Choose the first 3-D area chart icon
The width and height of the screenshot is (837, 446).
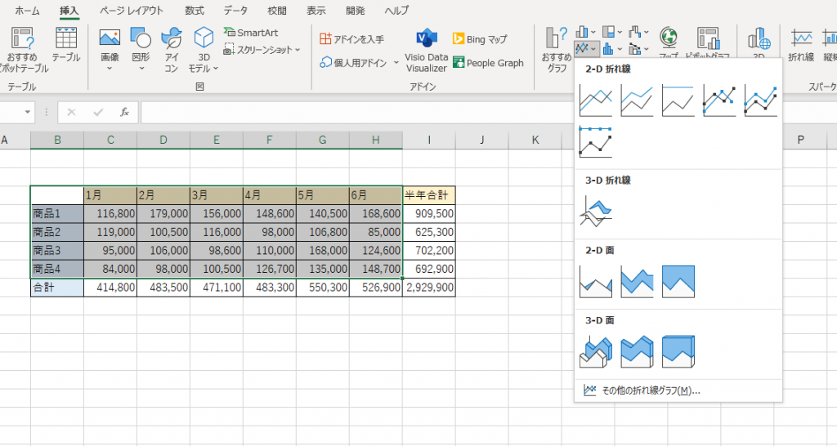595,351
